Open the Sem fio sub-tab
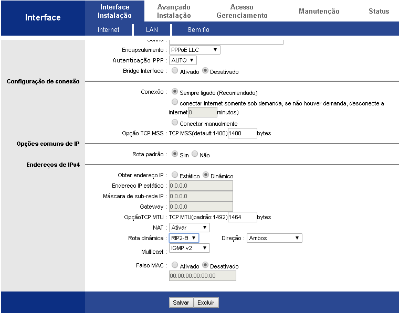Screen dimensions: 399x313 pyautogui.click(x=198, y=30)
